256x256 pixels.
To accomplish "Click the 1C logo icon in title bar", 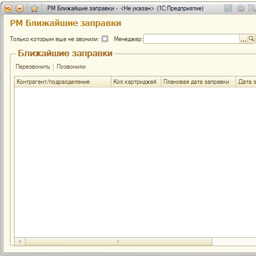I will 8,8.
